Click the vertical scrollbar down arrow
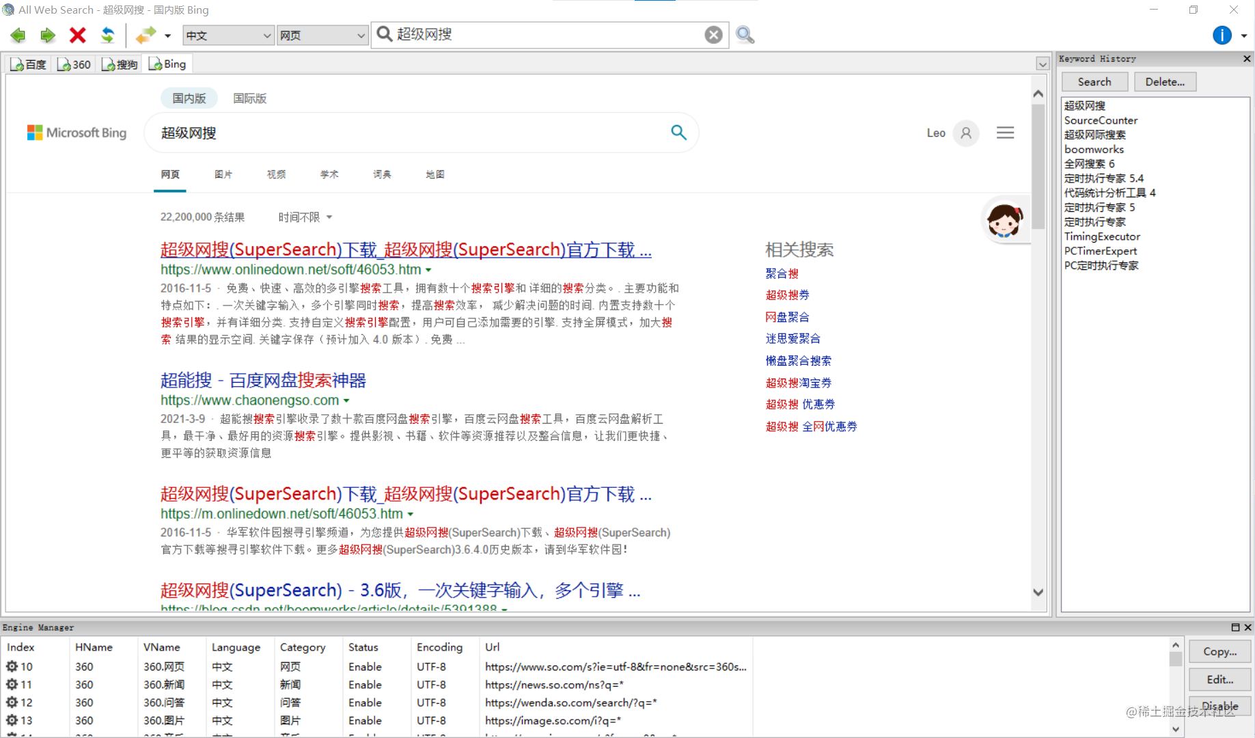Image resolution: width=1255 pixels, height=738 pixels. pyautogui.click(x=1038, y=592)
